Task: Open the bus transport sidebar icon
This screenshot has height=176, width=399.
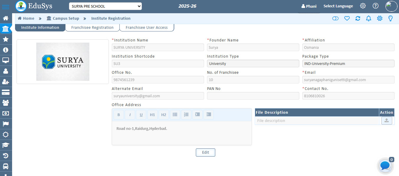Action: (5, 166)
